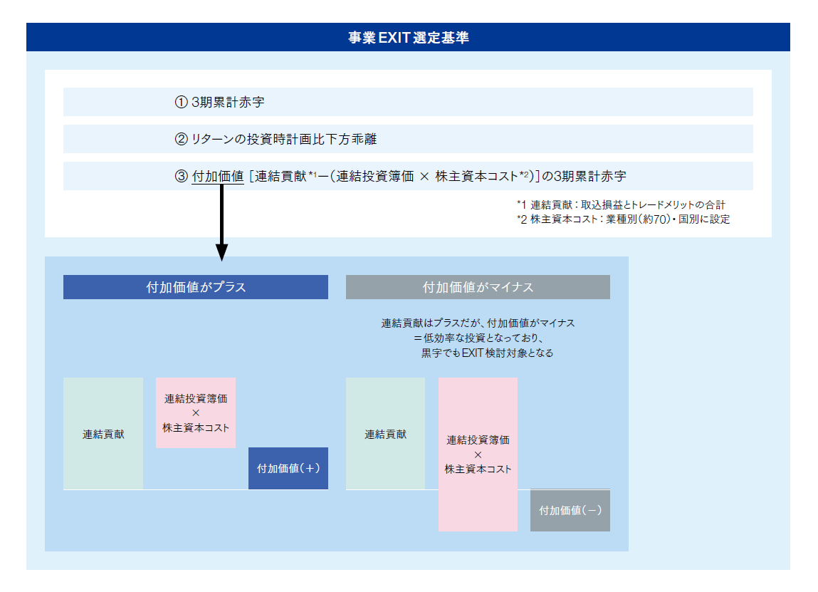Click the 連結投資簿価 × 株主資本コスト formula text in criterion ③

427,176
